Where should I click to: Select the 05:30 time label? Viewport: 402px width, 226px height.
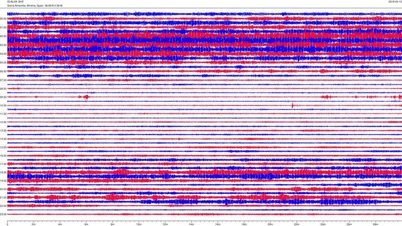[x=3, y=62]
